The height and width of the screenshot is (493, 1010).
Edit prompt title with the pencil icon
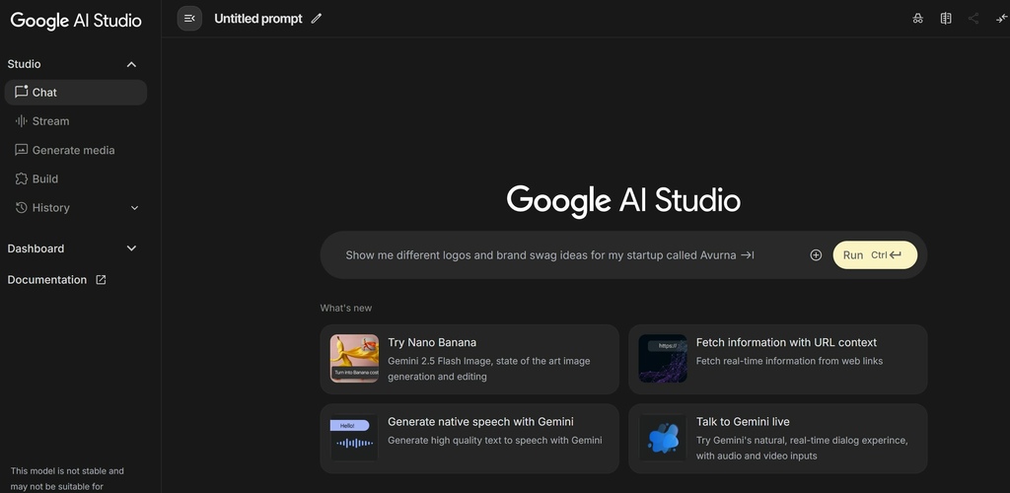(x=317, y=19)
